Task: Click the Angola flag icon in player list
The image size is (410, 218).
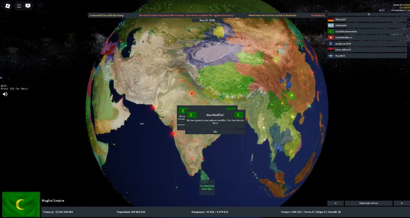Action: pos(331,49)
